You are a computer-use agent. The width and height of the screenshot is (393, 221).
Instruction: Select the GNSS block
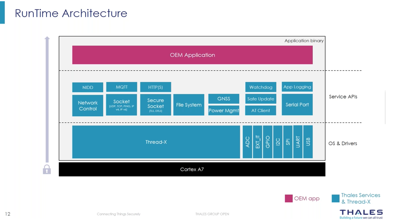(224, 99)
